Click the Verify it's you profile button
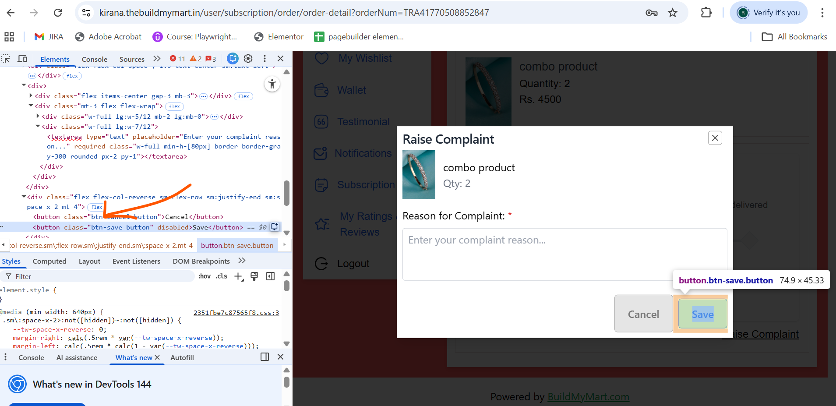The width and height of the screenshot is (836, 406). point(769,13)
